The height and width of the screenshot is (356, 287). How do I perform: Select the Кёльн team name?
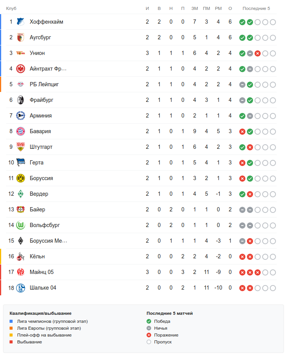pyautogui.click(x=37, y=257)
